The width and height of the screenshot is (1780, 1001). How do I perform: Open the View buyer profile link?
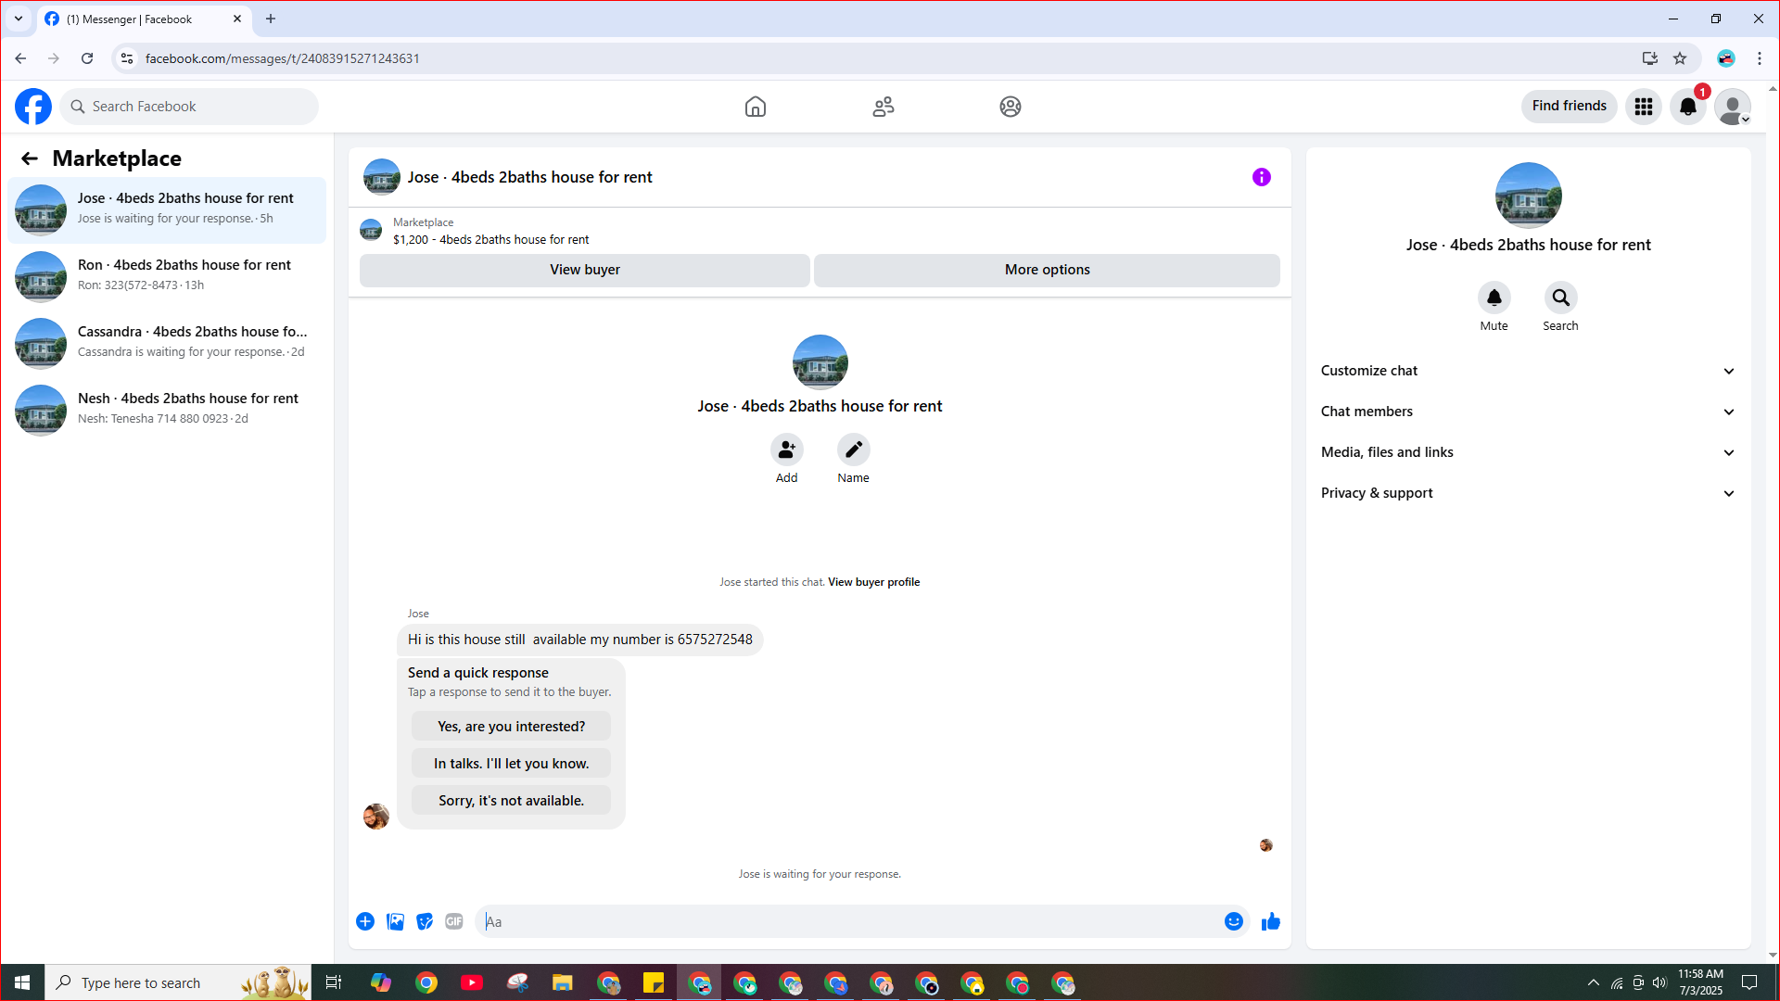(x=874, y=582)
